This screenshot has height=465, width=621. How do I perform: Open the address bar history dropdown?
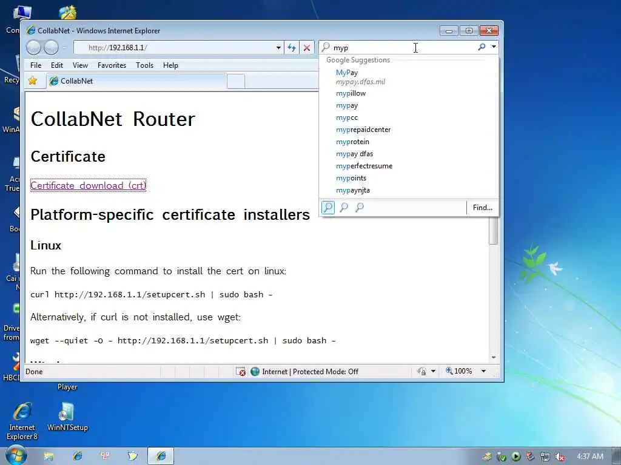click(x=278, y=48)
